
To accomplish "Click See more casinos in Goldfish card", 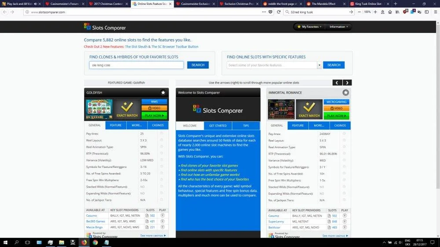I will tap(153, 236).
